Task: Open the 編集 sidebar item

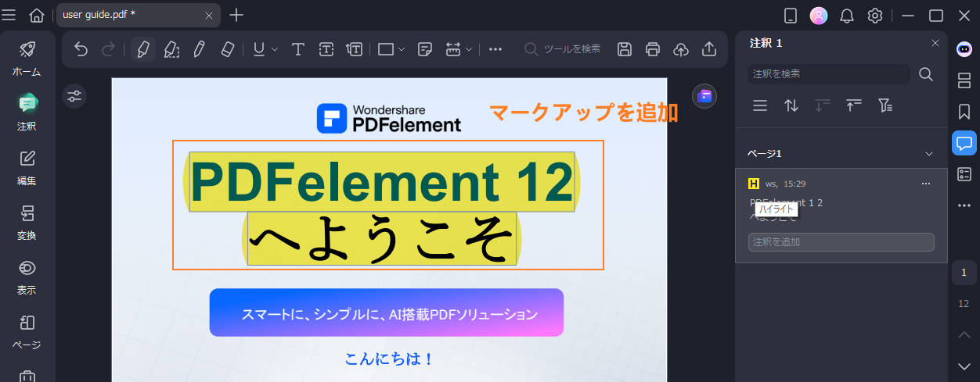Action: coord(27,167)
